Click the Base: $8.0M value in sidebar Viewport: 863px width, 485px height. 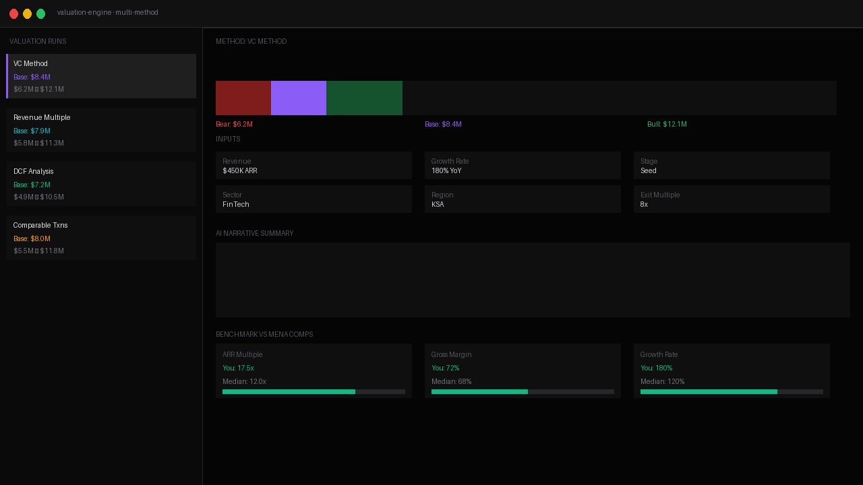32,239
